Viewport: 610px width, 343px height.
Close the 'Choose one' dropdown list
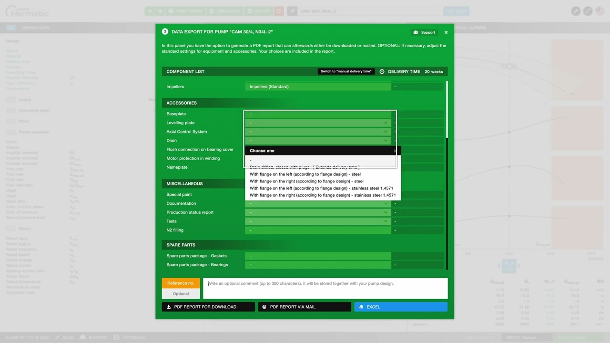[395, 151]
